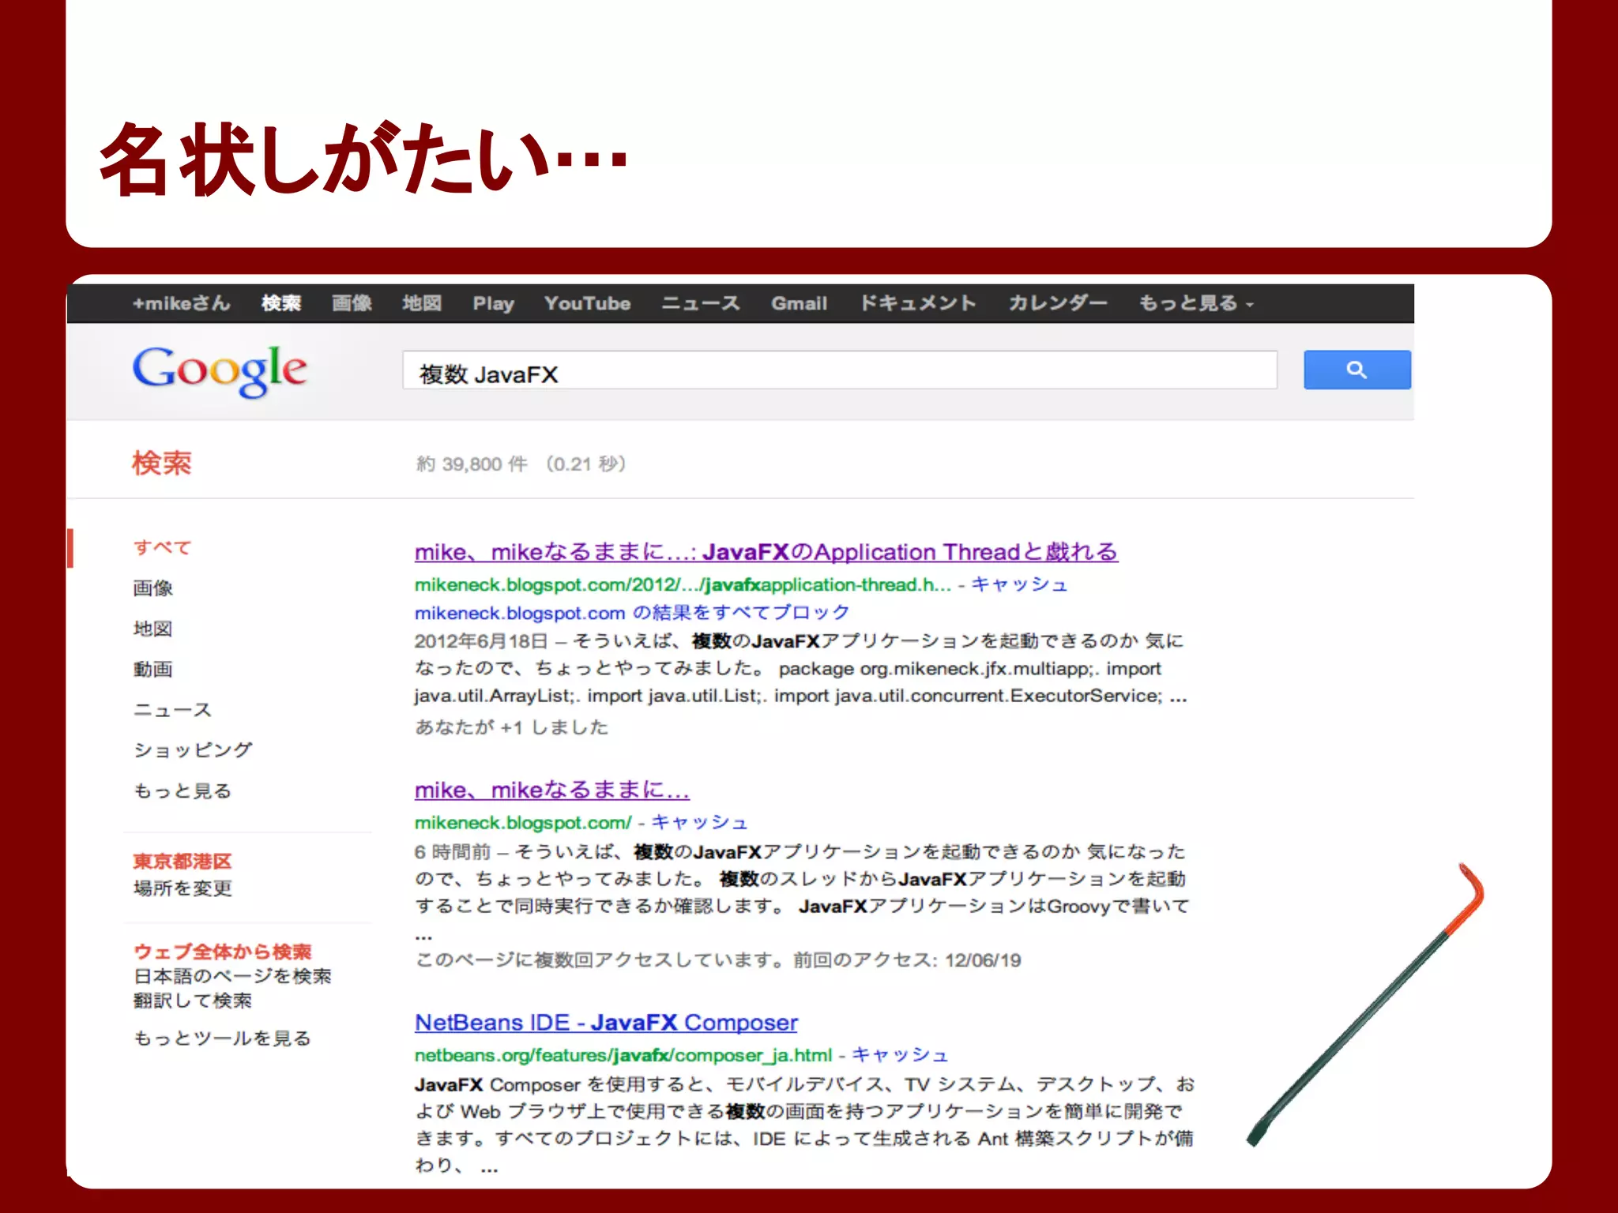The image size is (1618, 1213).
Task: Click 翻訳して検索 option
Action: (193, 1001)
